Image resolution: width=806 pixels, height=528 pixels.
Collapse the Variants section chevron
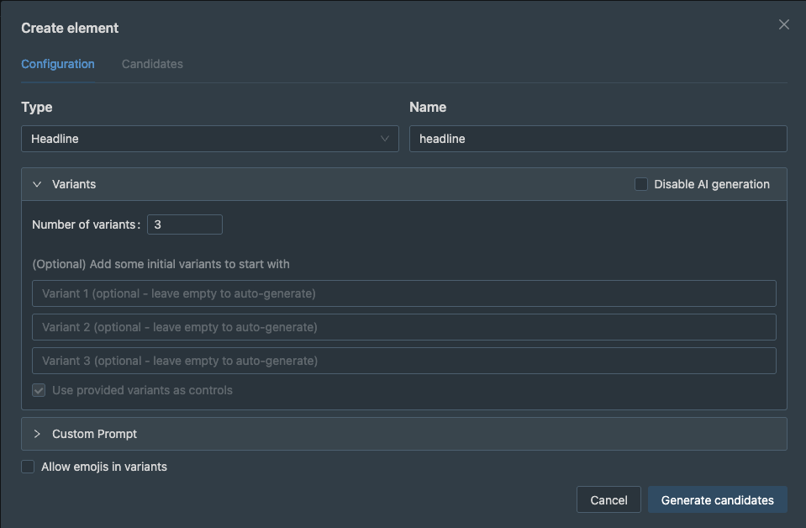point(37,184)
